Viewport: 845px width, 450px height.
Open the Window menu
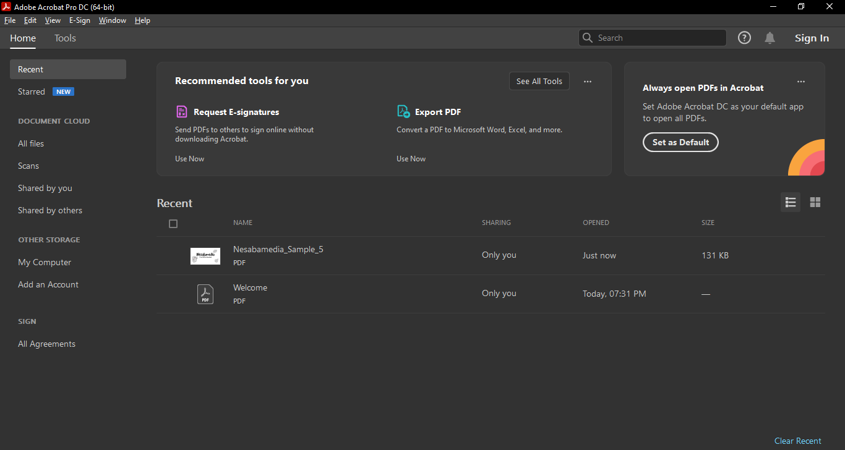tap(112, 20)
